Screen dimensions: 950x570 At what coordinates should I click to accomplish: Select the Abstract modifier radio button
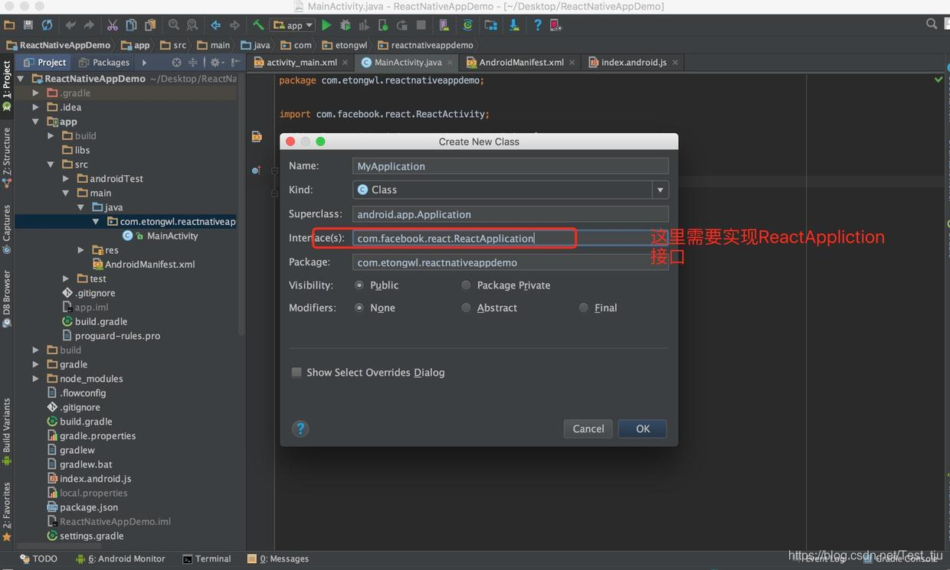466,308
